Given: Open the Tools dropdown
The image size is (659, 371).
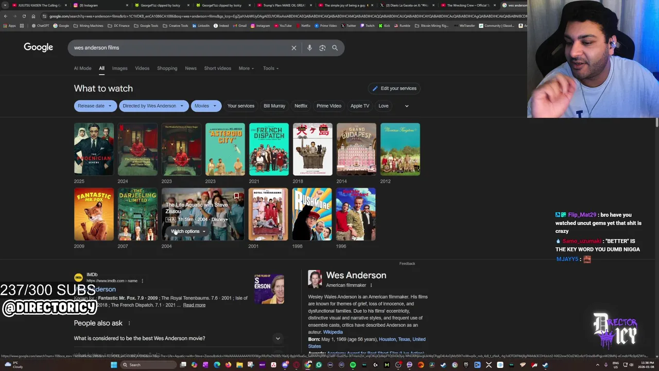Looking at the screenshot, I should point(271,69).
